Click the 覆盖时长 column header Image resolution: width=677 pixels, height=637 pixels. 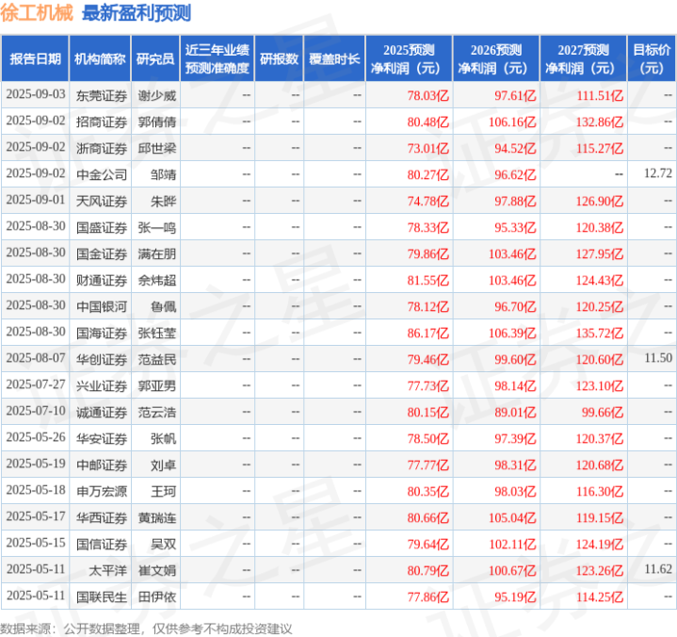[334, 58]
